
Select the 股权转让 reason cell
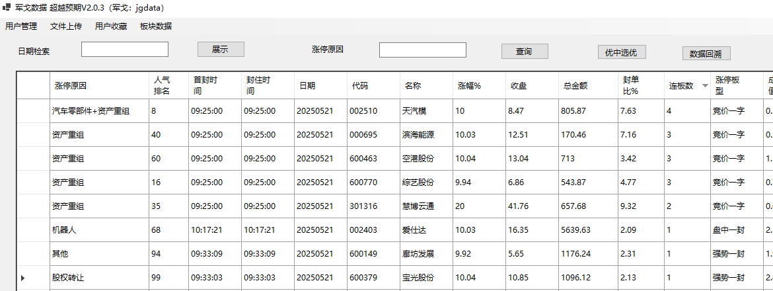[x=100, y=278]
